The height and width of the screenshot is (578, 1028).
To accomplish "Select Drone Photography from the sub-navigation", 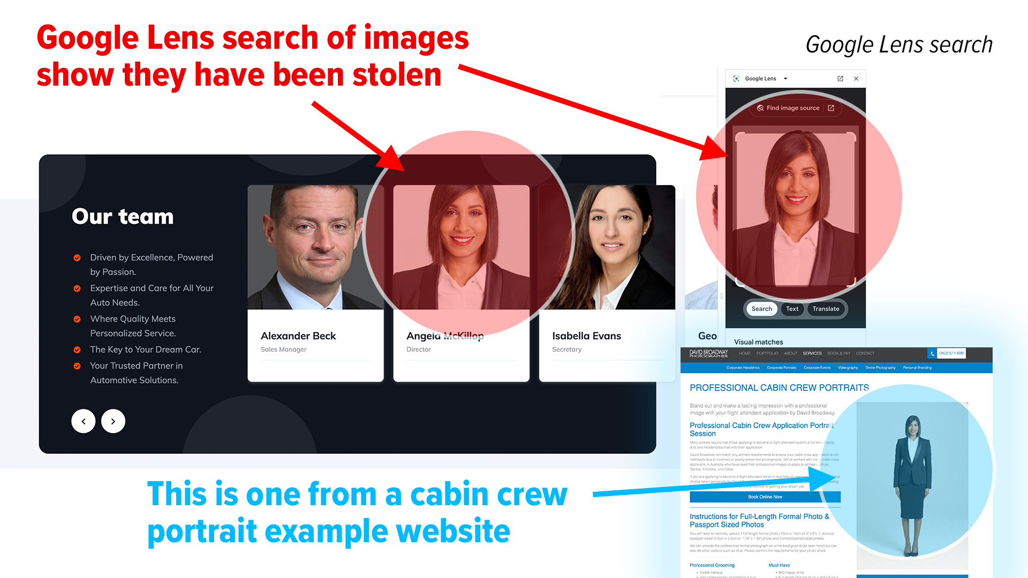I will (880, 367).
